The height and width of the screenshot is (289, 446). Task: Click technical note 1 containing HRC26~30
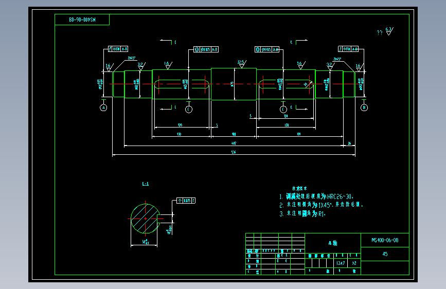(316, 196)
